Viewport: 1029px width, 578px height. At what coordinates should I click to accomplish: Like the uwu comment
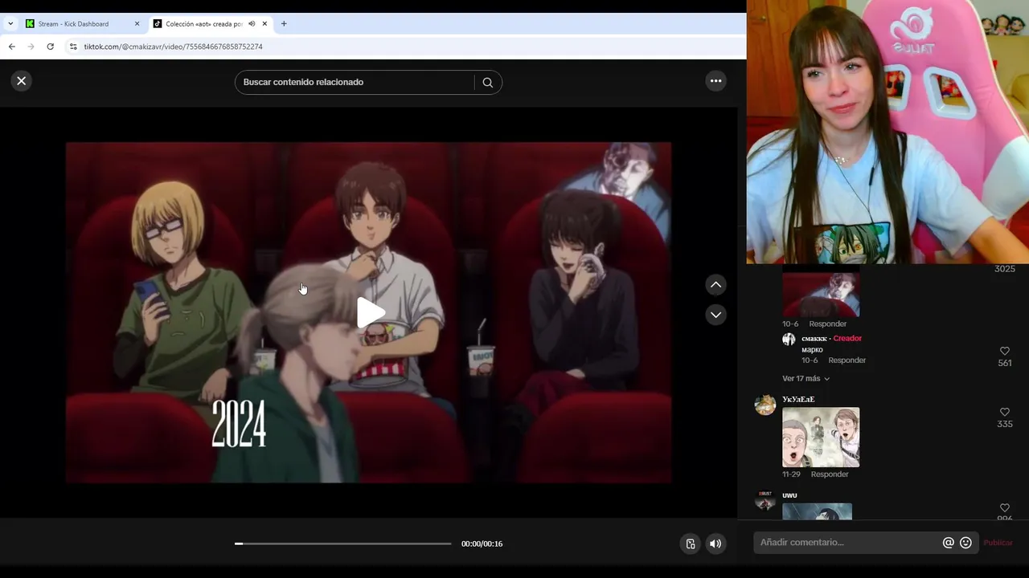point(1005,508)
